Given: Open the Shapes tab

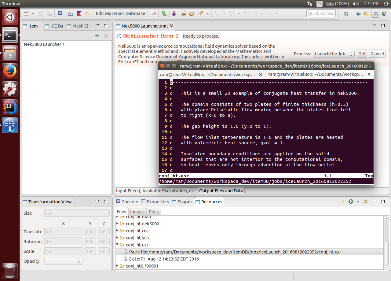Looking at the screenshot, I should point(182,202).
